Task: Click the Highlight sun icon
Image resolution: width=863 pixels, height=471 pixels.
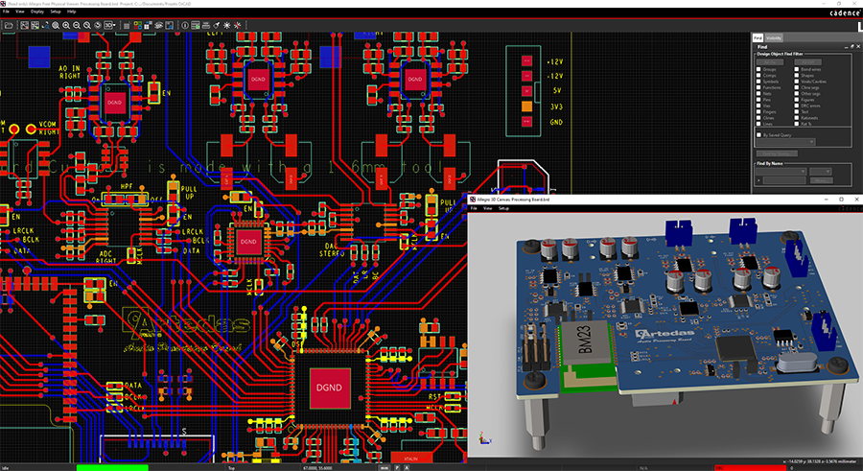Action: coord(226,25)
